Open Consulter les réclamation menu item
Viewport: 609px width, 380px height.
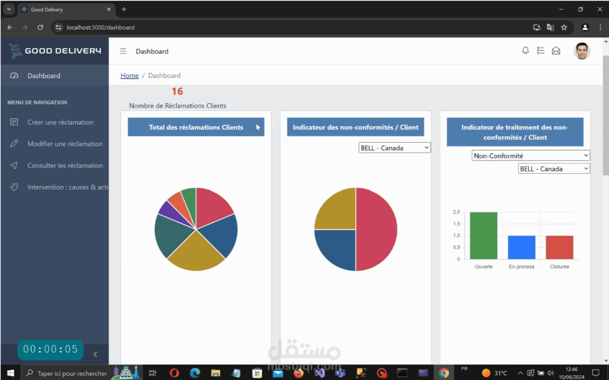(55, 166)
